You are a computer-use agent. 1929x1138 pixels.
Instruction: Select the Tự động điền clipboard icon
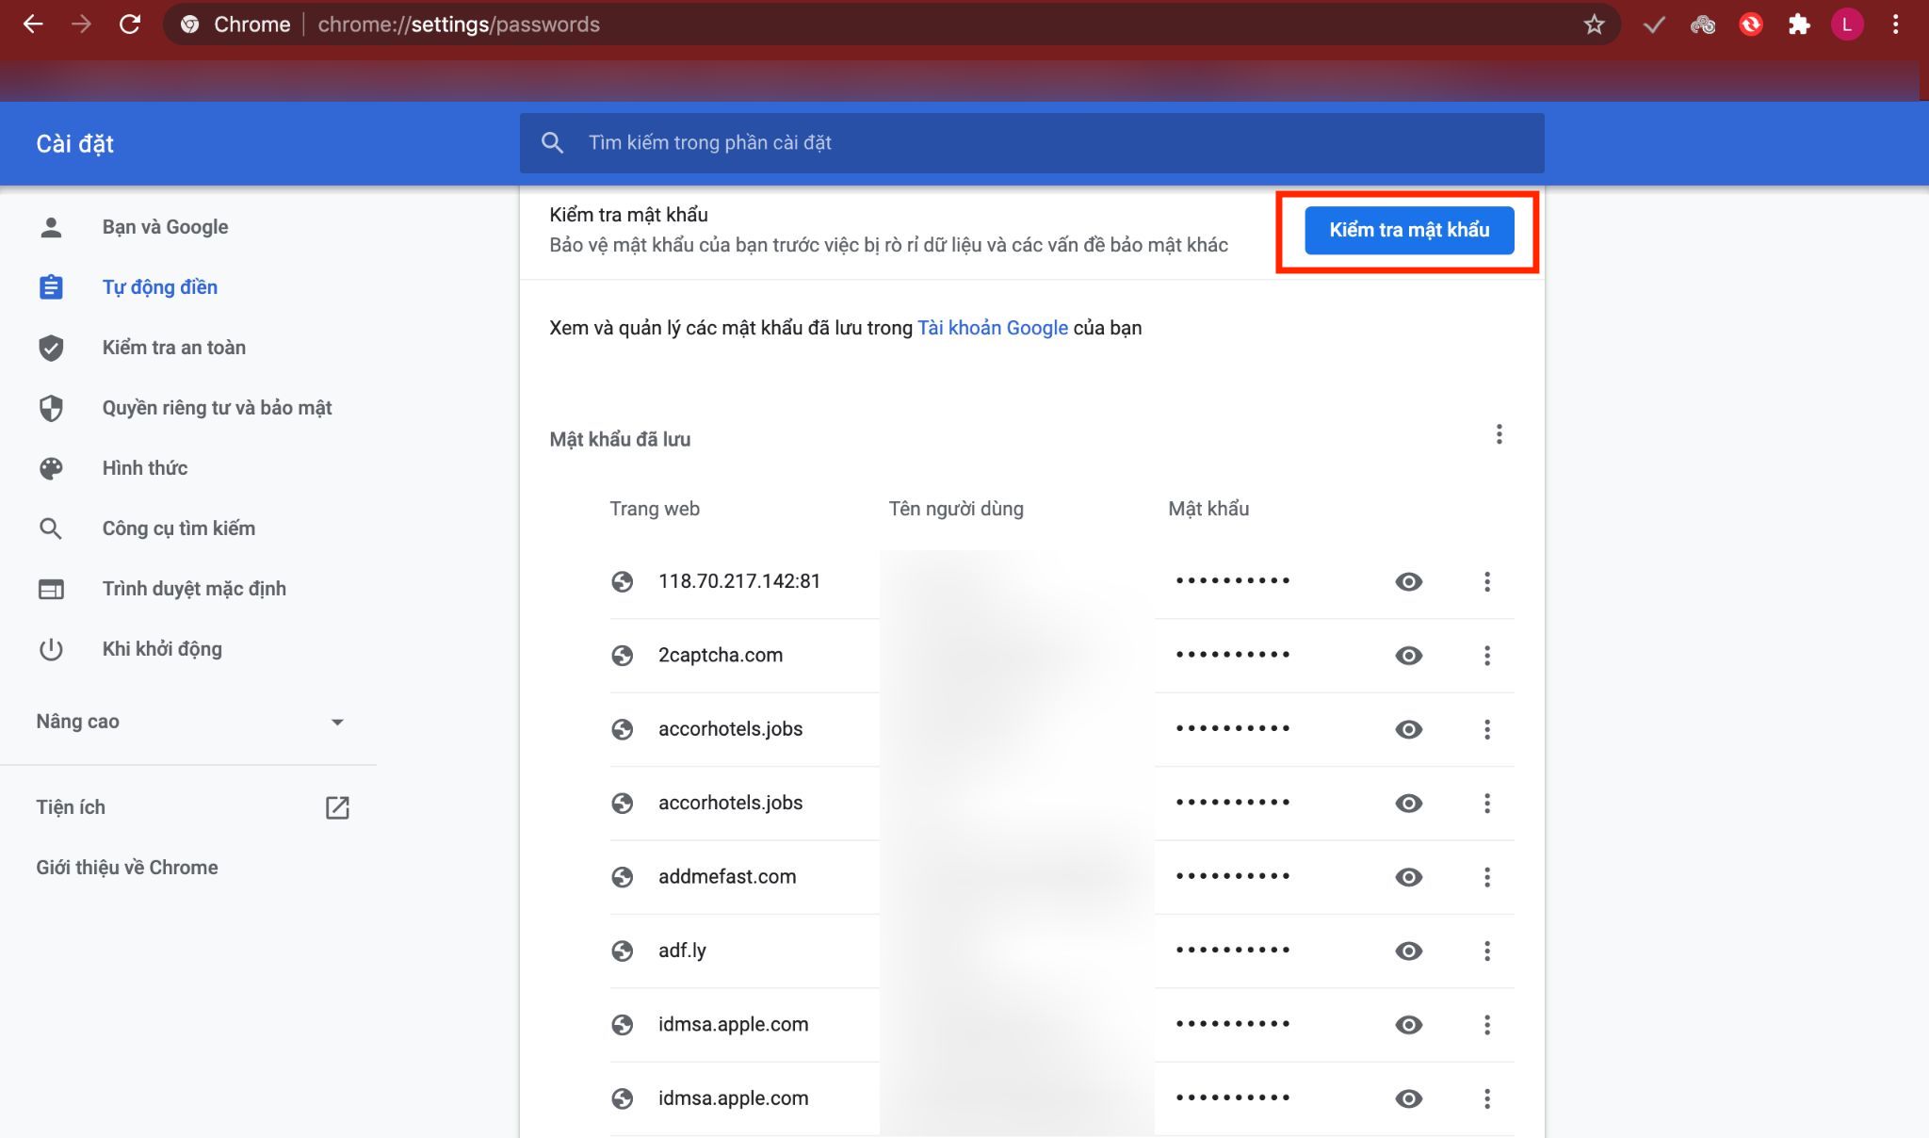coord(51,286)
